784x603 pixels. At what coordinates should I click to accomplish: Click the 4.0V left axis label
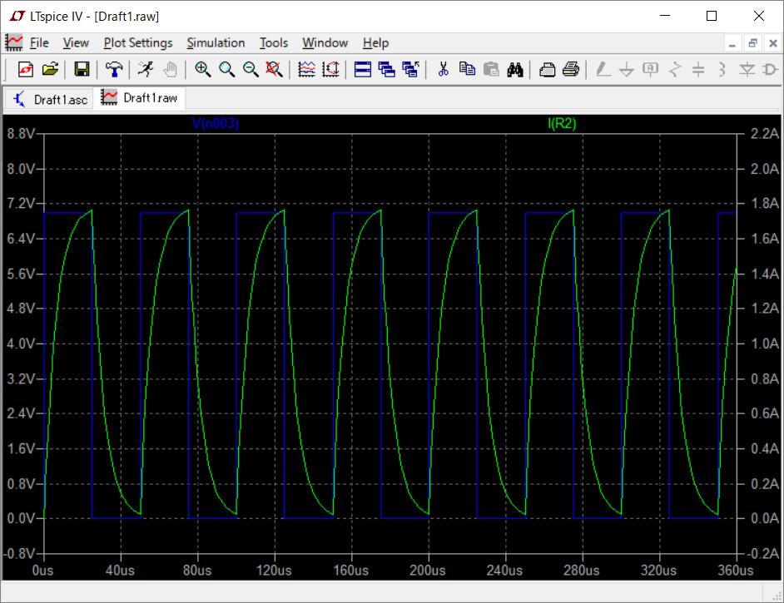[x=21, y=344]
